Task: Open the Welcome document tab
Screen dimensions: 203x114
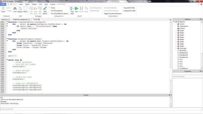Action: [4, 20]
